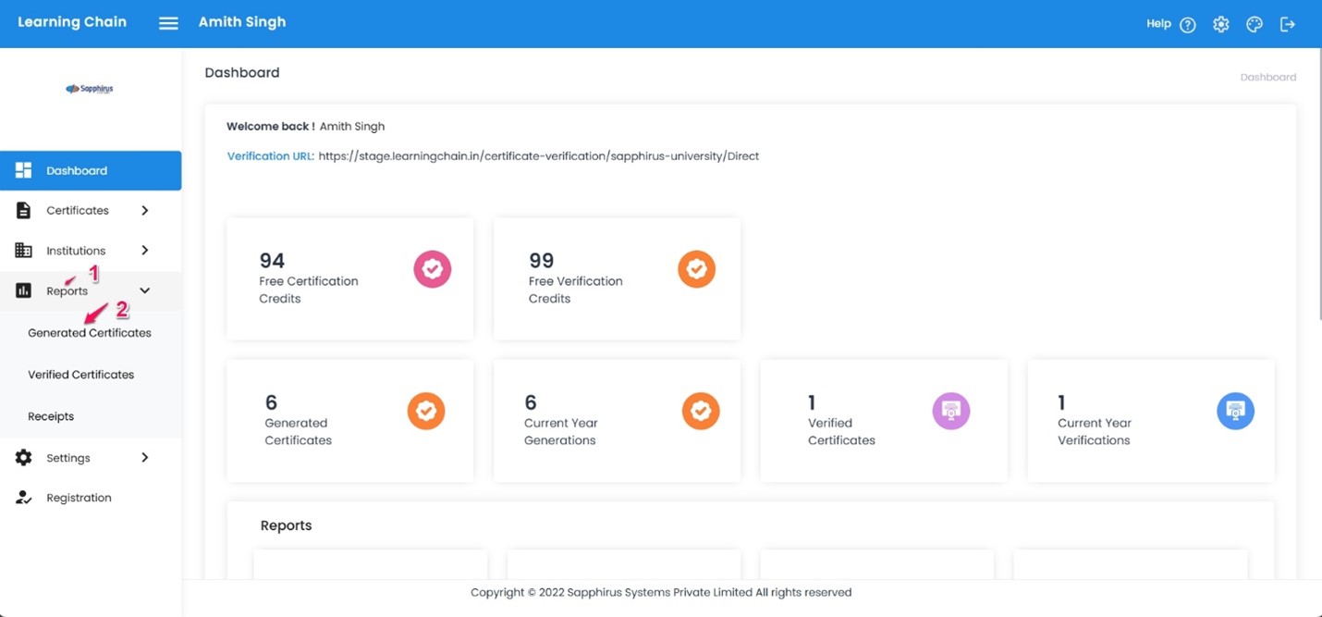Viewport: 1322px width, 617px height.
Task: Open the Help question mark icon
Action: (x=1188, y=25)
